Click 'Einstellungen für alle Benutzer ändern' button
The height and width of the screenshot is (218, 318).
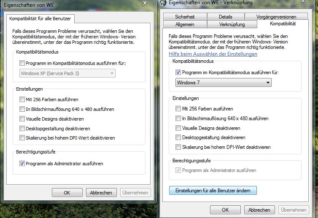[x=213, y=191]
